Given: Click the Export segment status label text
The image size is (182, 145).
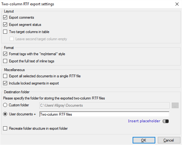Looking at the screenshot, I should pos(25,25).
